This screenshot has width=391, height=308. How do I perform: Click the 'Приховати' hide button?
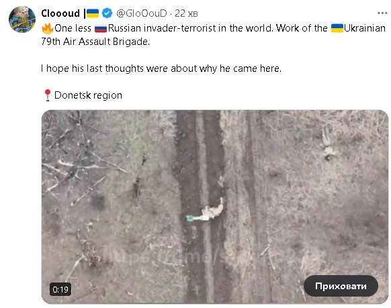[341, 286]
